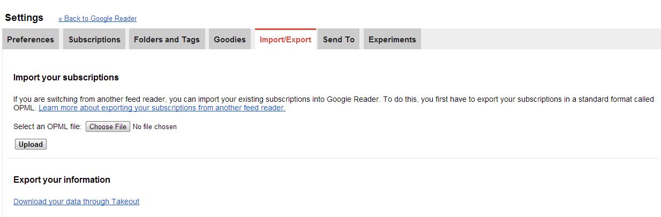
Task: Click the Settings page heading
Action: pyautogui.click(x=24, y=18)
